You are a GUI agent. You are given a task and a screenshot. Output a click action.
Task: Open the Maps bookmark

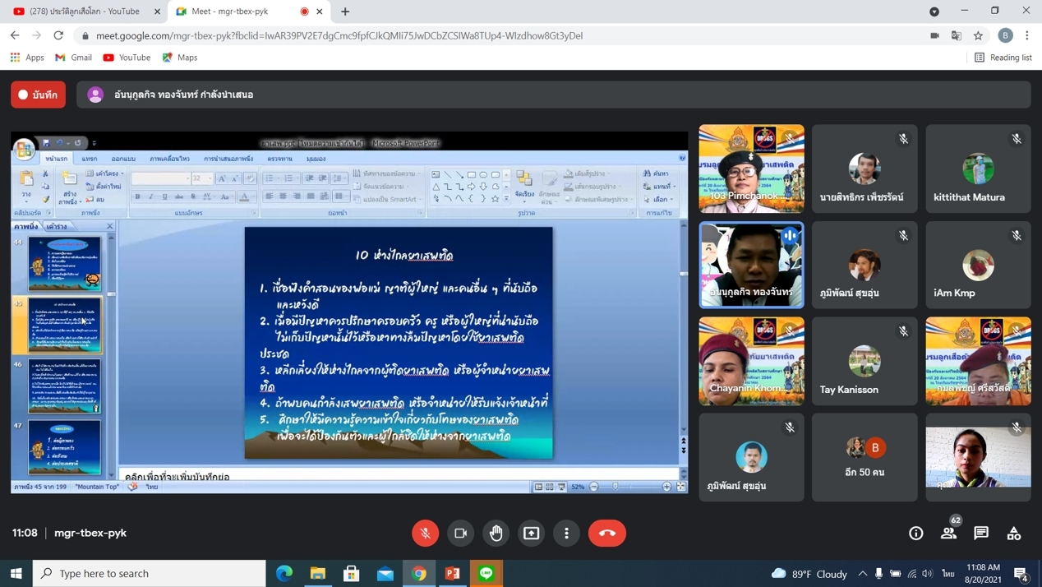(180, 58)
